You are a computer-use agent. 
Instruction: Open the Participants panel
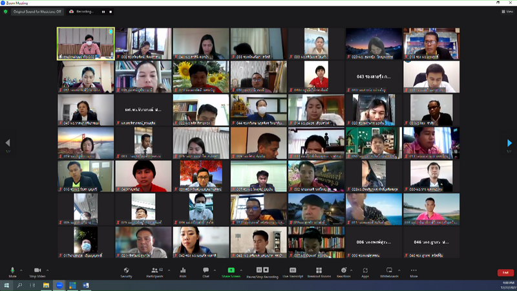154,270
